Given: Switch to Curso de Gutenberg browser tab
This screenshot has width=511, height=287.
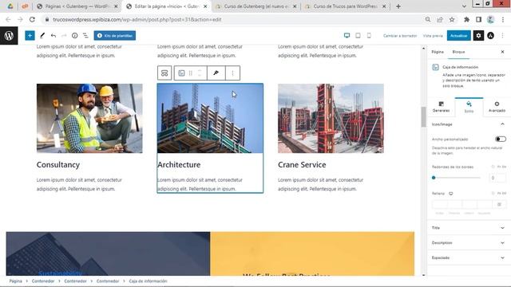Looking at the screenshot, I should [x=256, y=6].
